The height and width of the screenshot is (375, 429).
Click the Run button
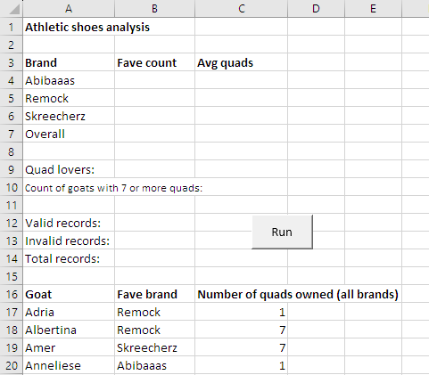click(282, 232)
